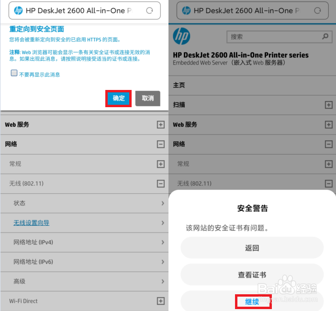336x311 pixels.
Task: Collapse 网络 section in left panel
Action: [160, 144]
